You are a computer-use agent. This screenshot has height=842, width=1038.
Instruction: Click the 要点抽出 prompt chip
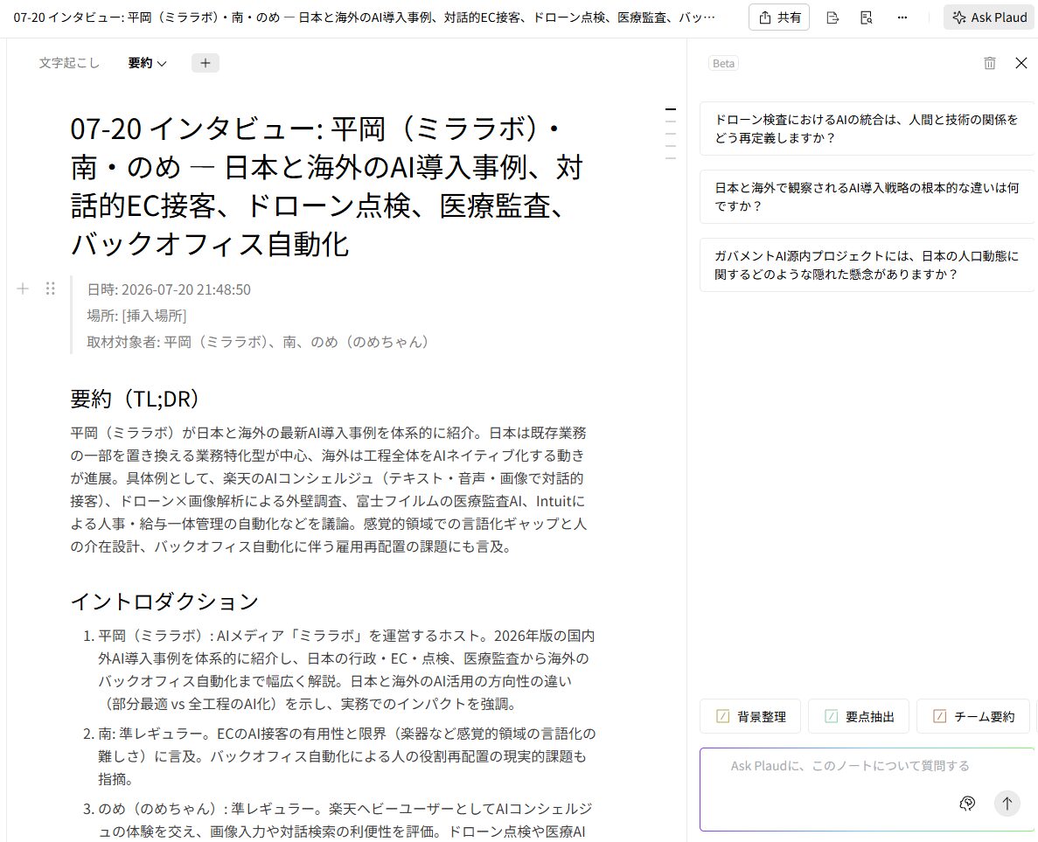click(860, 716)
